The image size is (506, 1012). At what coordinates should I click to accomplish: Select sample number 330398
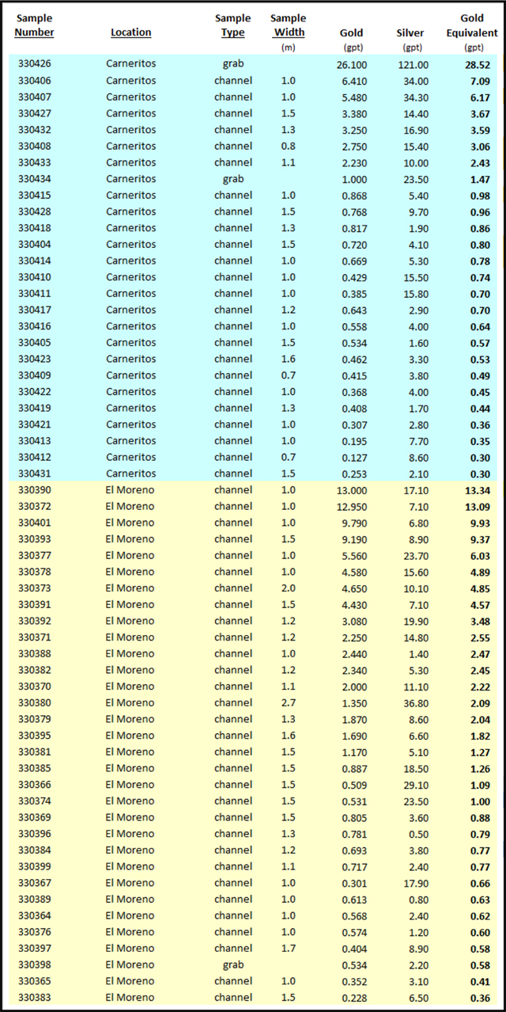point(35,964)
